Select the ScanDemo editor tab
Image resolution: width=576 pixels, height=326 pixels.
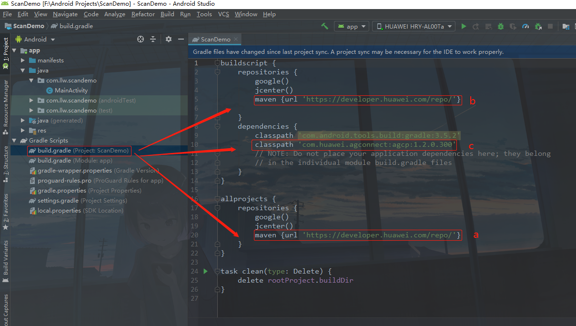(215, 40)
